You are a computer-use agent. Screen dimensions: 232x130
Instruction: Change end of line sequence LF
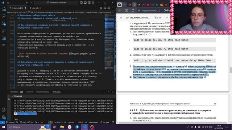86,122
